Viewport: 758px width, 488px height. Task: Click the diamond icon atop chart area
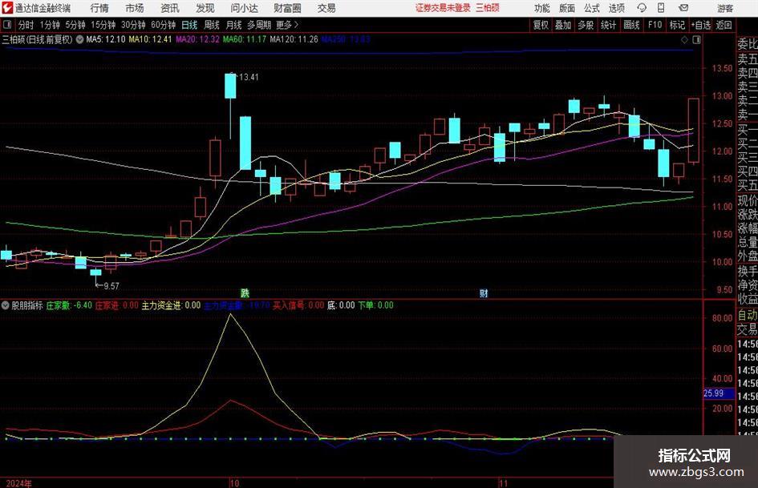pyautogui.click(x=684, y=39)
